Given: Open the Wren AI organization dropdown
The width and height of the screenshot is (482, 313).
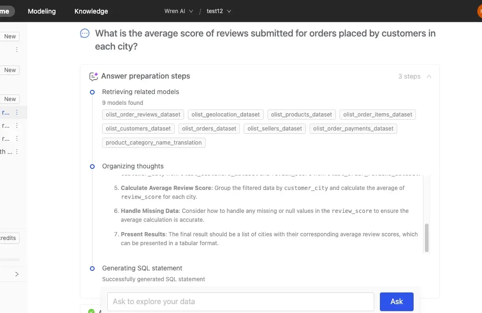Looking at the screenshot, I should (x=179, y=11).
